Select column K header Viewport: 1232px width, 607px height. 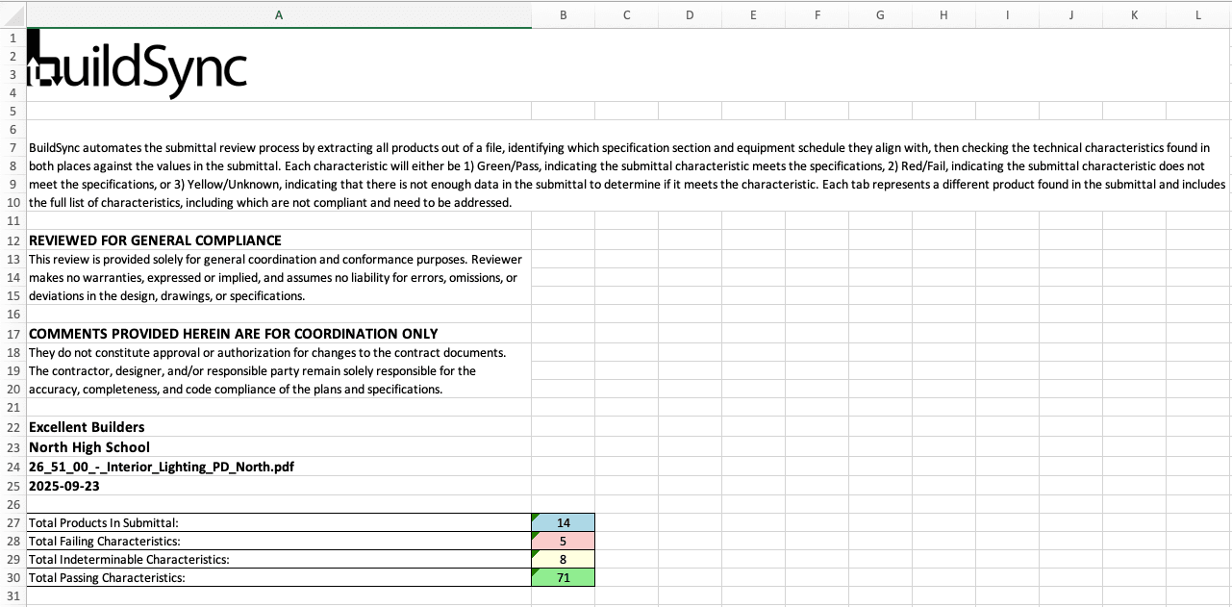tap(1134, 14)
